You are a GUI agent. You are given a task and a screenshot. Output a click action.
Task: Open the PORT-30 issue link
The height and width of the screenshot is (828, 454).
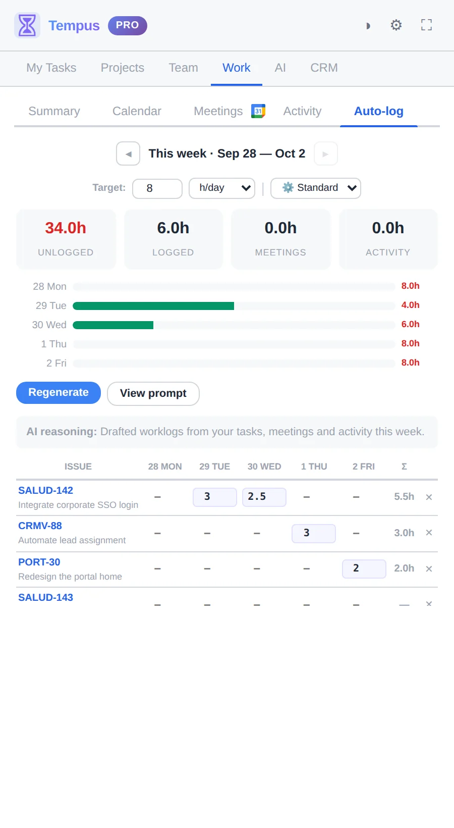coord(39,562)
